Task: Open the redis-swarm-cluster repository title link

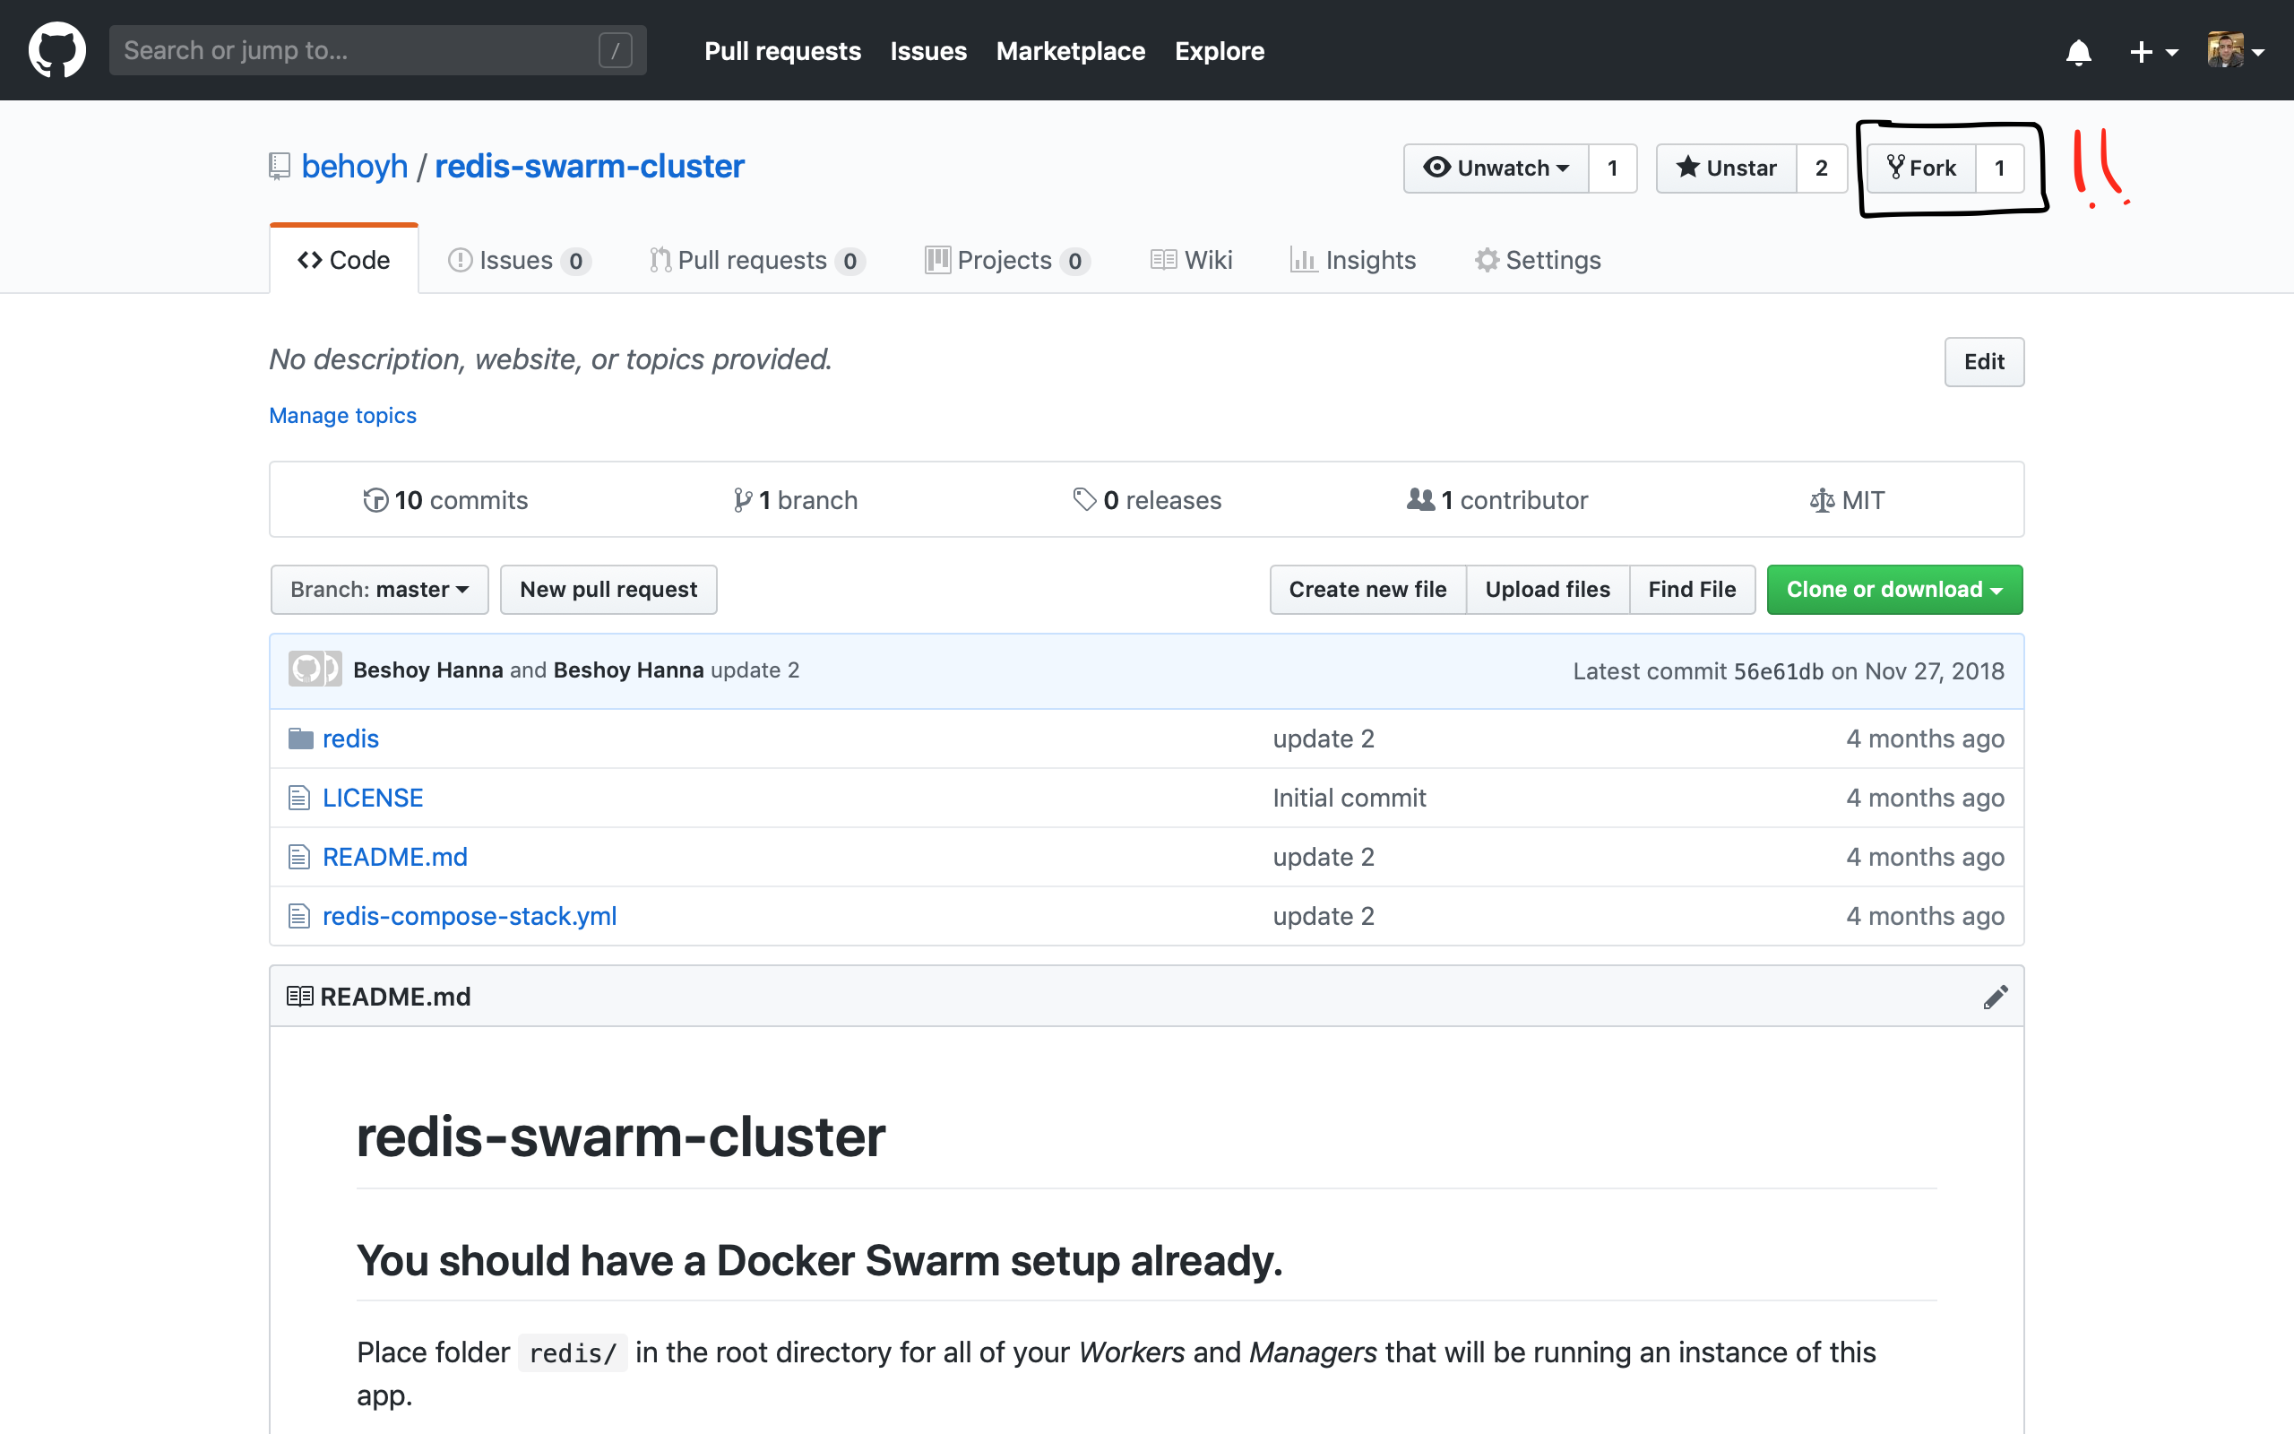Action: [x=589, y=166]
